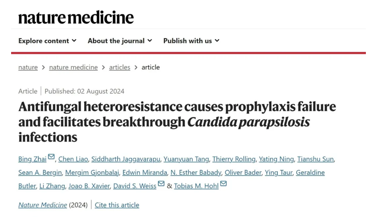Expand the Publish with us dropdown
This screenshot has height=217, width=377.
(191, 41)
